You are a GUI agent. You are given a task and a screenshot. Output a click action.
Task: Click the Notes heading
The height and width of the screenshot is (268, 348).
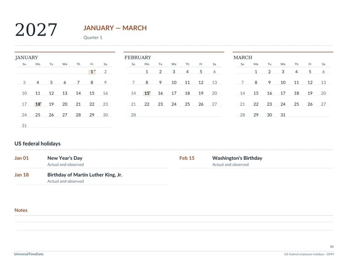[21, 210]
